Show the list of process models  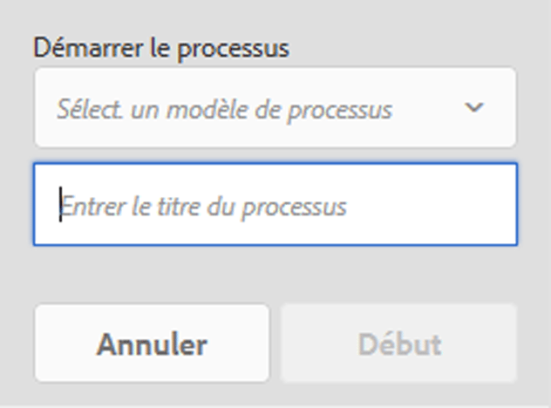[x=275, y=108]
